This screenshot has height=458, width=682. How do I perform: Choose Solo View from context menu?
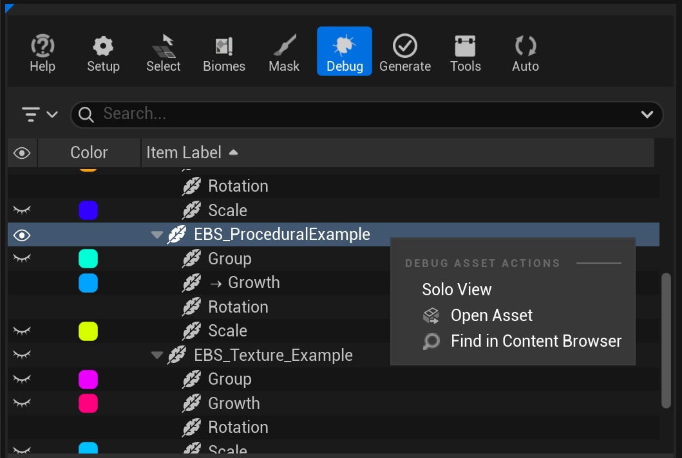point(457,289)
